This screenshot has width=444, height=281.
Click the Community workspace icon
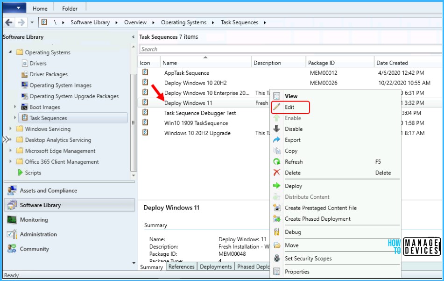click(x=12, y=249)
